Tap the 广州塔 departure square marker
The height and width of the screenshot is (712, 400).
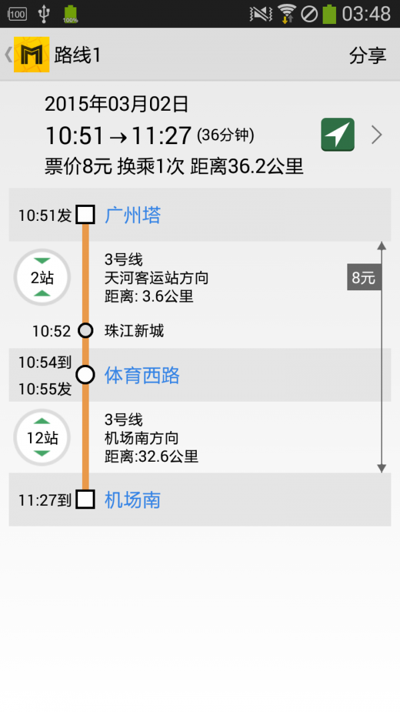(85, 215)
